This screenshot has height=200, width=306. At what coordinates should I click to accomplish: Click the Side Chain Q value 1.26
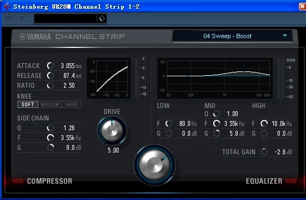[x=69, y=128]
